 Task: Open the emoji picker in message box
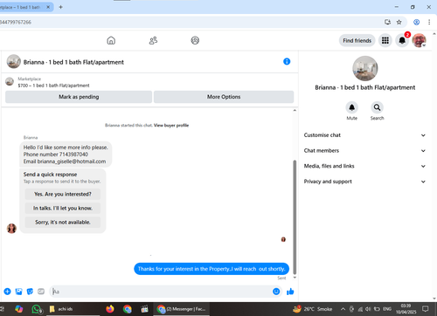[x=276, y=292]
